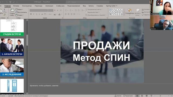This screenshot has height=97, width=173.
Task: Click Восстановить to reset the slide
Action: click(21, 12)
